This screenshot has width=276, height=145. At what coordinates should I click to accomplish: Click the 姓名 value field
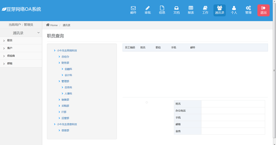[233, 104]
